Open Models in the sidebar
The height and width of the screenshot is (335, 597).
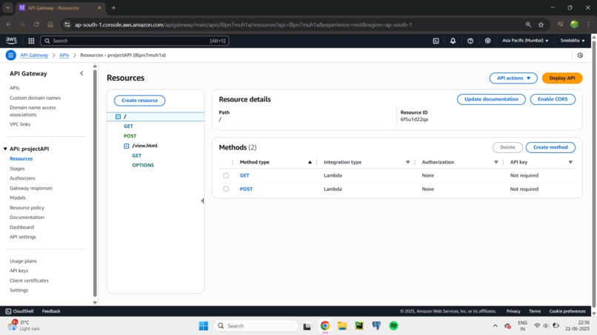tap(18, 197)
